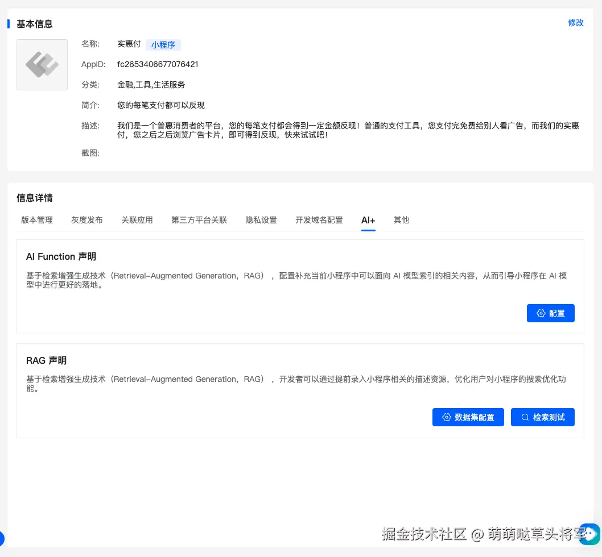
Task: Click the 修改 link at top right
Action: [576, 23]
